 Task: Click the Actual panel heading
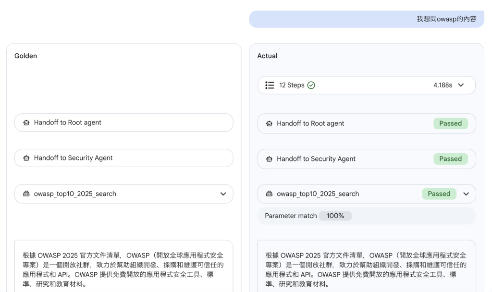click(267, 56)
